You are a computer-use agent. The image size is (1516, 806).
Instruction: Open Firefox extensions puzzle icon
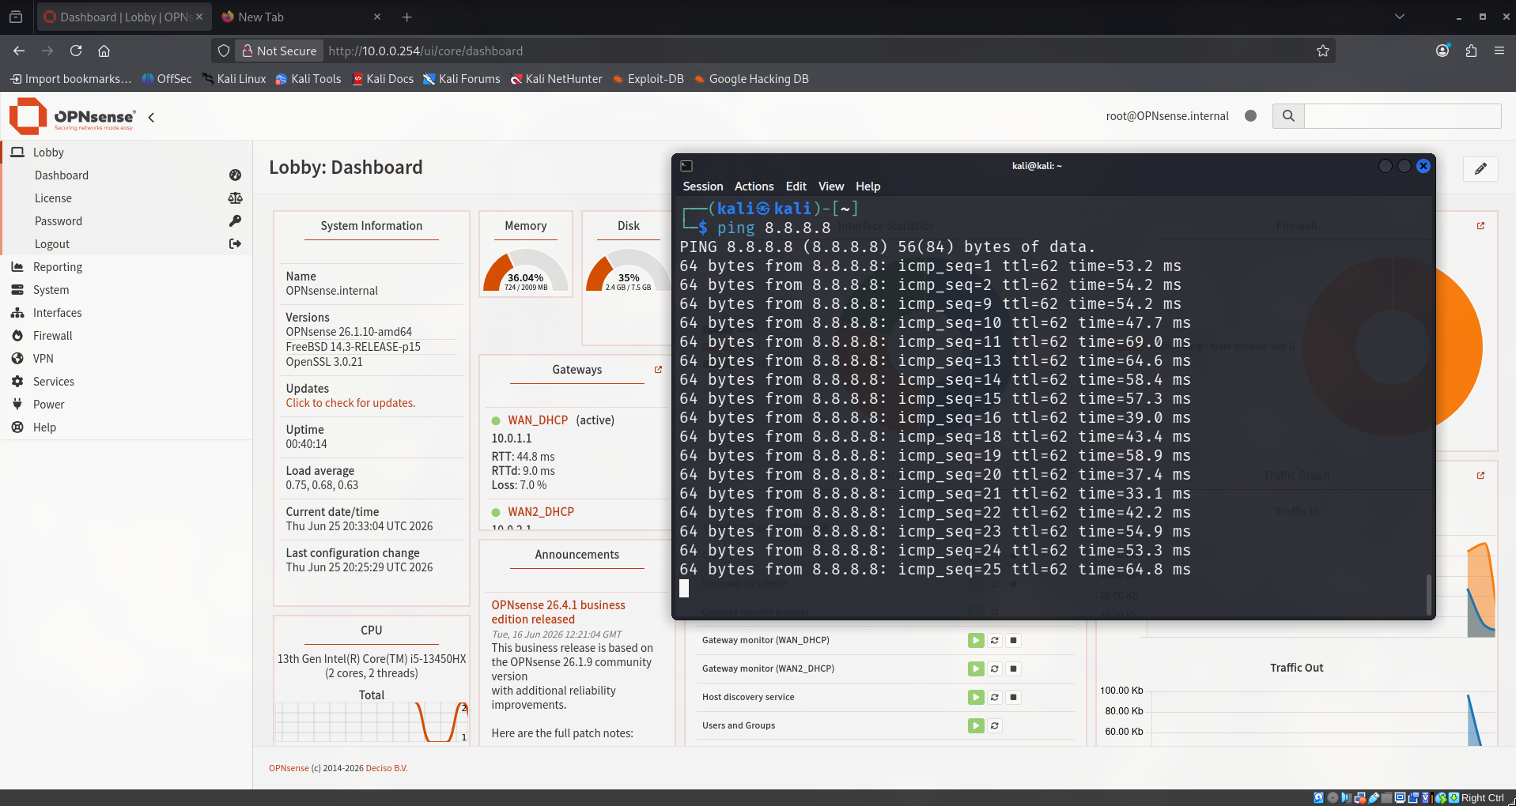(1471, 51)
